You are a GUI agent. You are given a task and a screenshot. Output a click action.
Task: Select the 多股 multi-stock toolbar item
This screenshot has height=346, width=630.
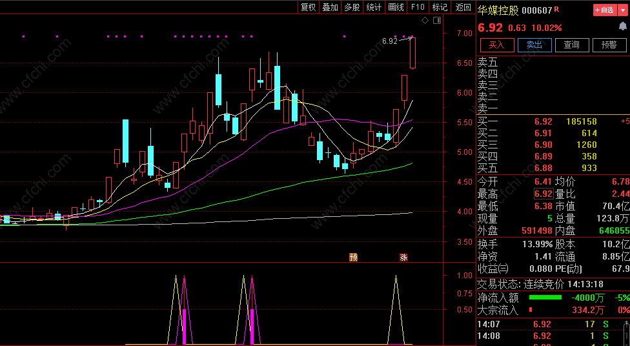[352, 7]
